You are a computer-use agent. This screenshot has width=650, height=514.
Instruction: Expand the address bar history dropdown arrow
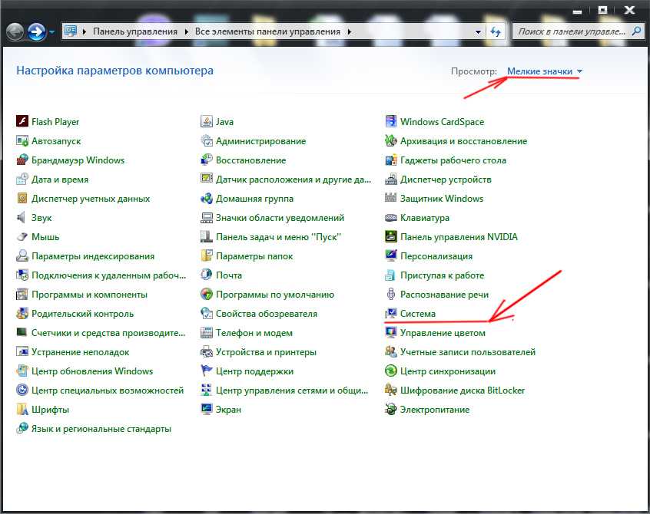click(478, 32)
